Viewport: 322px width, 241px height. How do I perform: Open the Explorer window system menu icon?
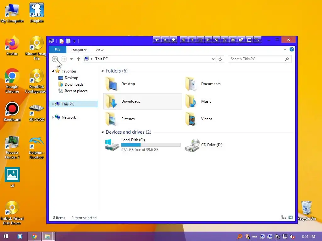point(51,41)
